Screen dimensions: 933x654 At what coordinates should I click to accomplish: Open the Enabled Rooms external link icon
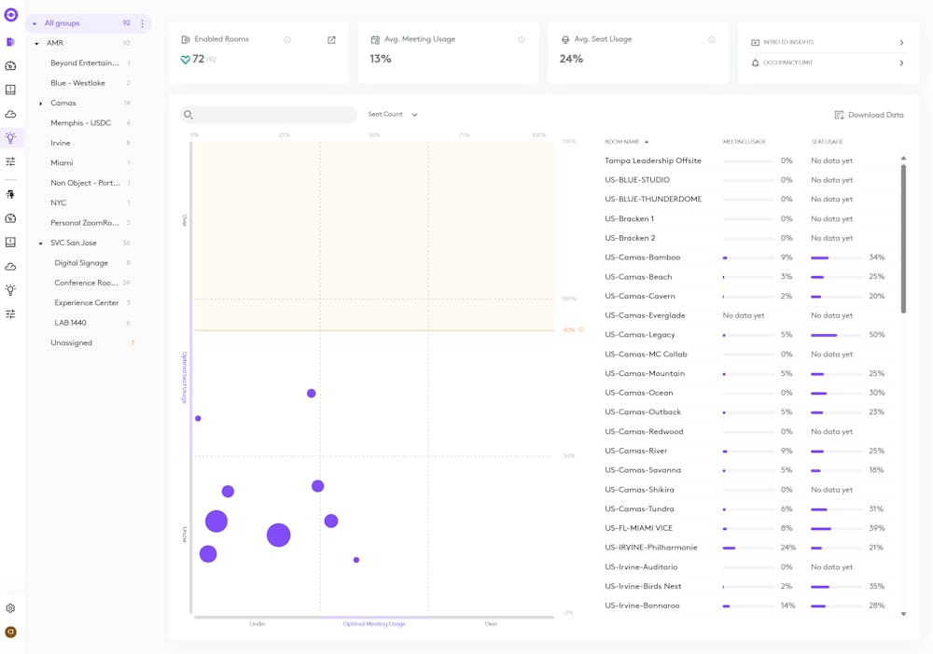(x=331, y=40)
